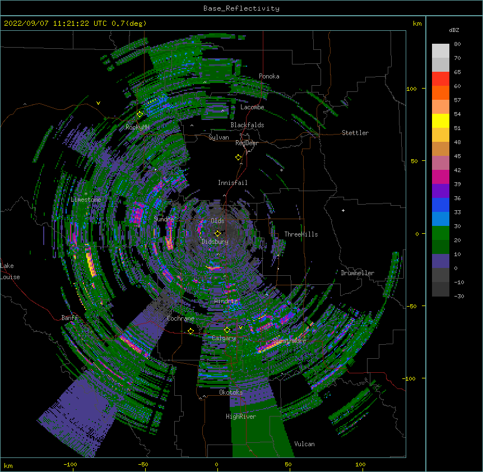Pick the light gray 70-80 dBZ swatch
This screenshot has width=483, height=472.
[440, 51]
